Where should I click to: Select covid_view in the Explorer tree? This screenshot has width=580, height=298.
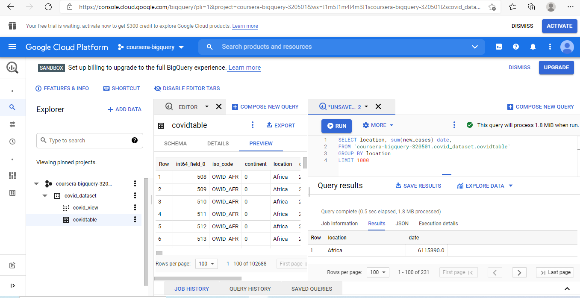(x=85, y=207)
